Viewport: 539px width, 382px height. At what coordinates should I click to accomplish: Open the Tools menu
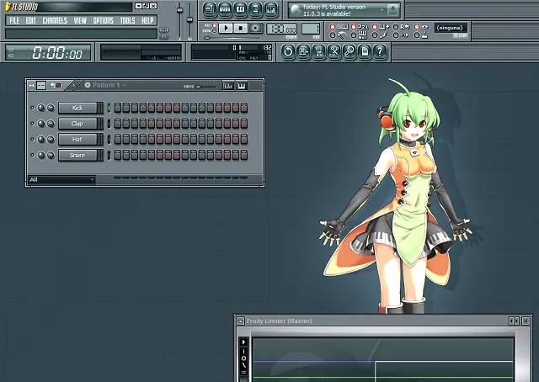click(x=127, y=20)
